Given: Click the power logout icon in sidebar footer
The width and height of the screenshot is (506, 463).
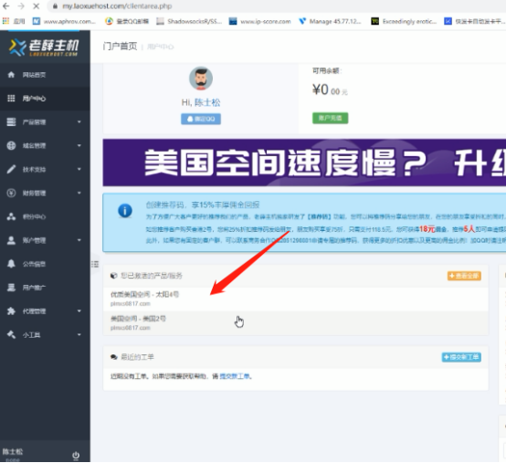Looking at the screenshot, I should [x=76, y=456].
